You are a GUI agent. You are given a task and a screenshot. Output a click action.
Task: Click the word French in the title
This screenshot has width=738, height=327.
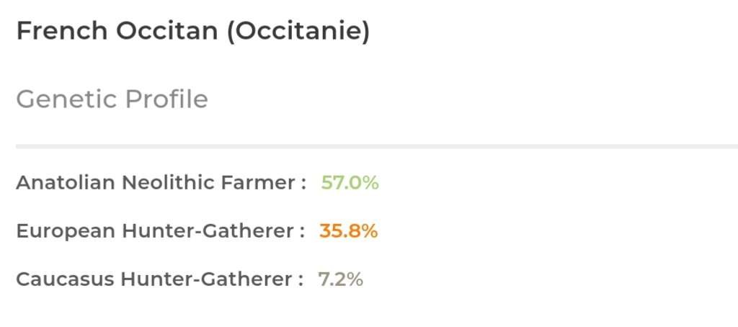(x=62, y=31)
